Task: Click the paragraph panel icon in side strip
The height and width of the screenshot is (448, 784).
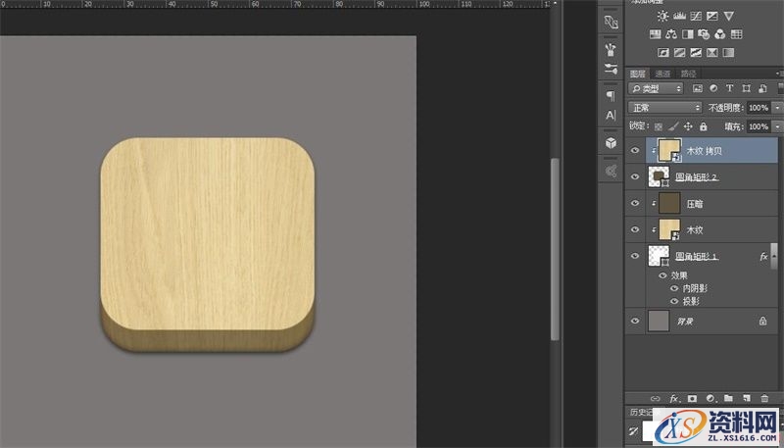Action: [x=611, y=95]
